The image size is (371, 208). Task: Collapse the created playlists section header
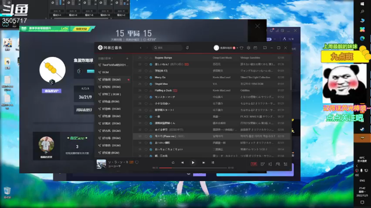point(106,59)
